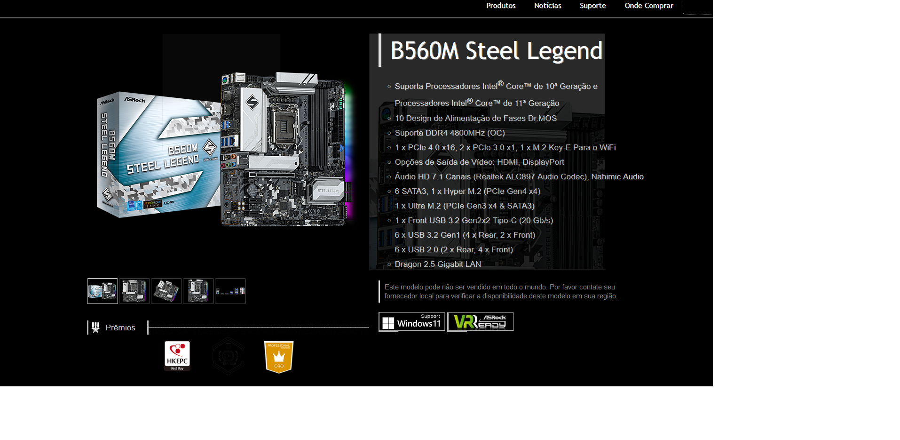Select the second thumbnail showing motherboard front view
900x440 pixels.
click(x=134, y=291)
